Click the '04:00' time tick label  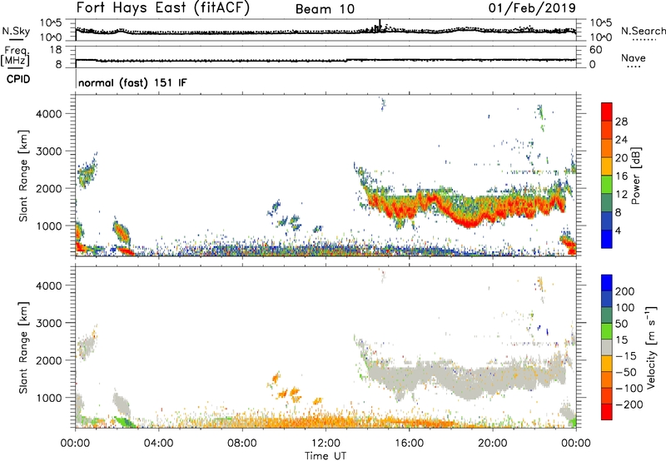click(x=158, y=444)
